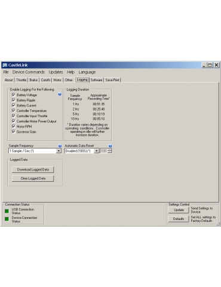Switch to the Throttle tab
Viewport: 221px width, 287px height.
21,80
